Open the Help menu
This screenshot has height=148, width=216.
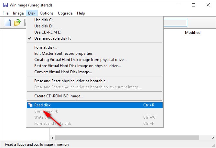click(81, 13)
